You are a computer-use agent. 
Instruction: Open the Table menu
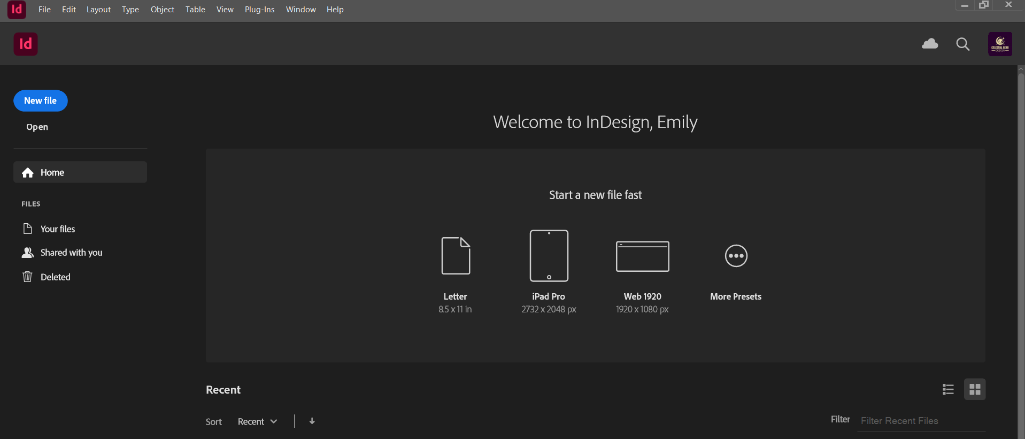point(195,10)
